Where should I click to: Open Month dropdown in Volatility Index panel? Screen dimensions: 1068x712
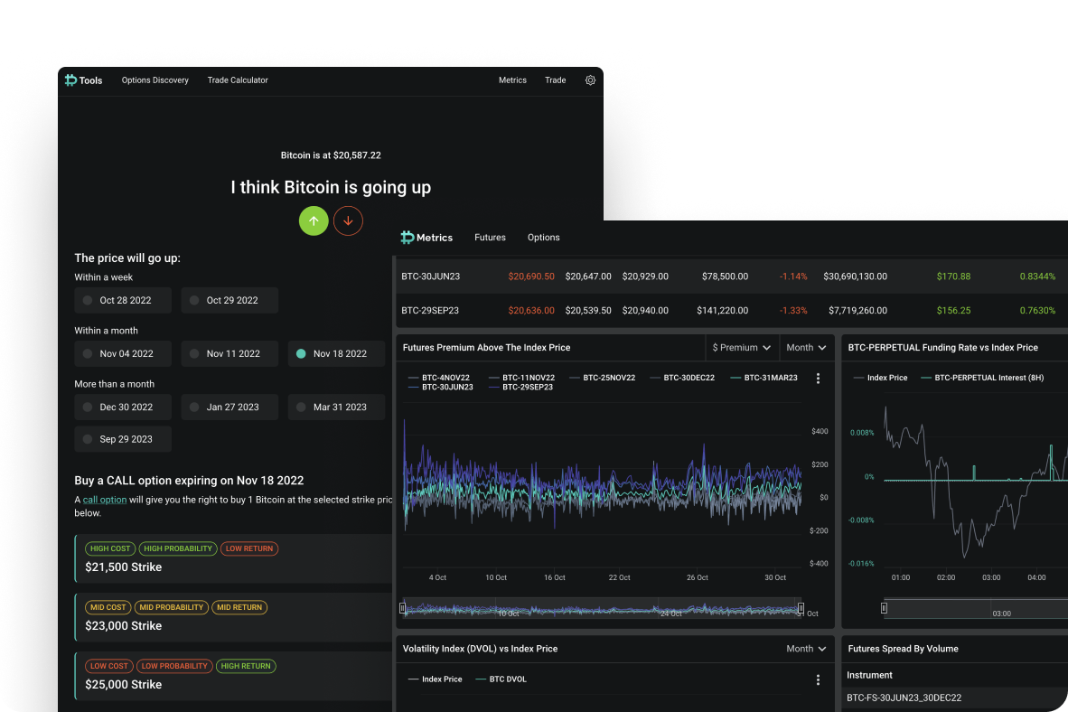coord(806,649)
